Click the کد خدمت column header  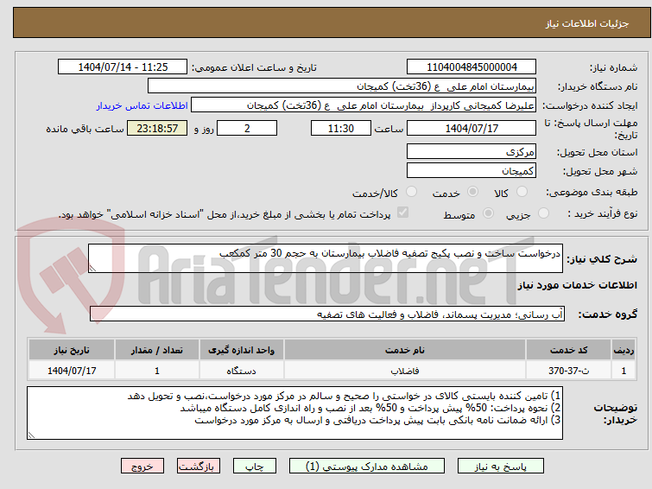(568, 350)
